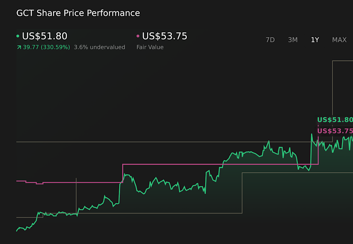Image resolution: width=353 pixels, height=244 pixels.
Task: Switch to the 3M time range
Action: 293,40
